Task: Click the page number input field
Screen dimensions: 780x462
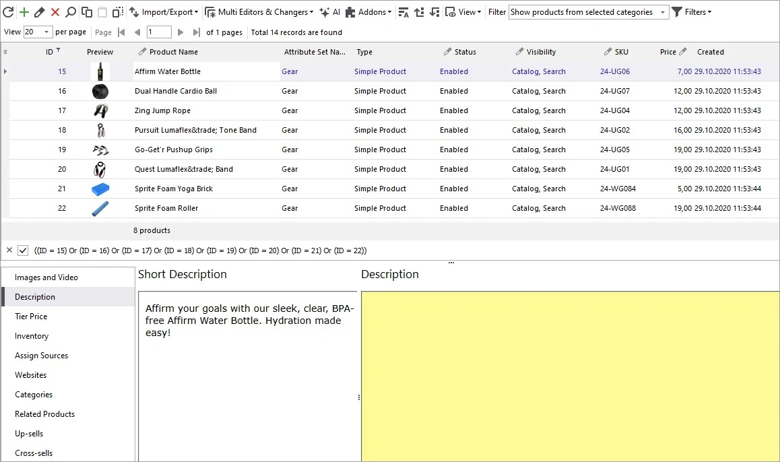Action: pyautogui.click(x=159, y=32)
